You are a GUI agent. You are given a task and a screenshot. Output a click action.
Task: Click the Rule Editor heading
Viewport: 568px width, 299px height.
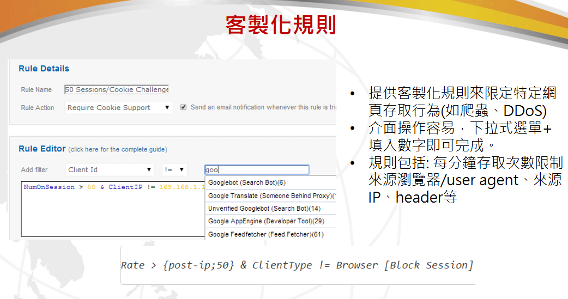coord(42,149)
